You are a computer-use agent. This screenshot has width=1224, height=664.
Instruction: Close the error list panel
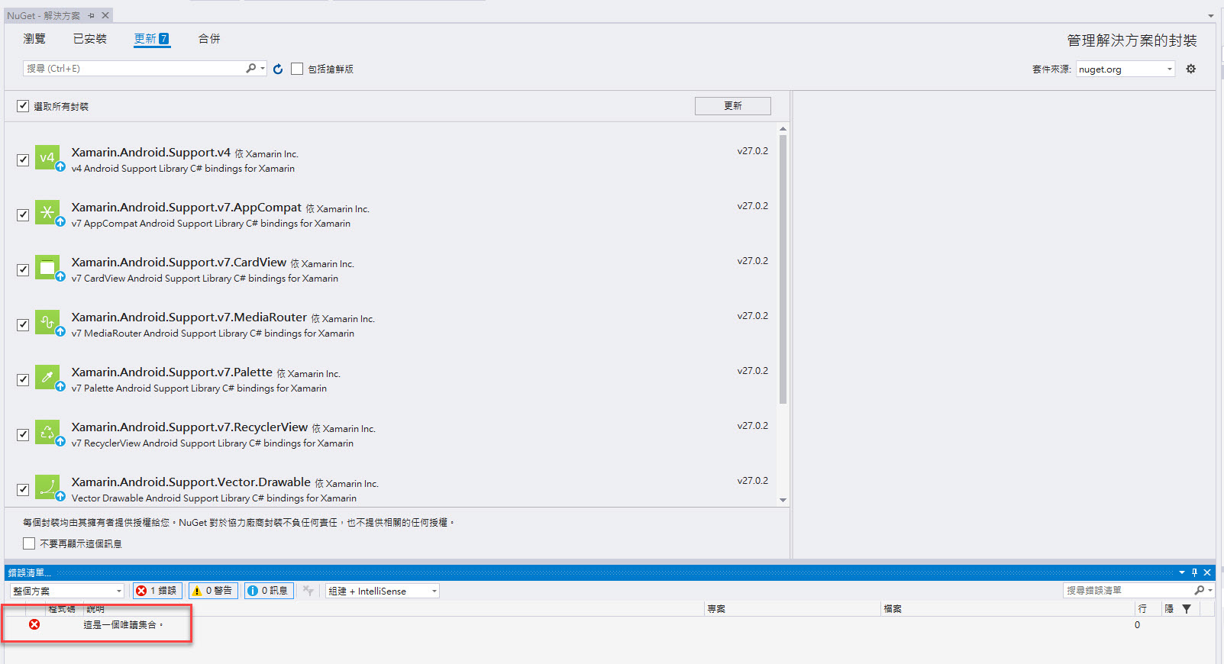(x=1207, y=572)
